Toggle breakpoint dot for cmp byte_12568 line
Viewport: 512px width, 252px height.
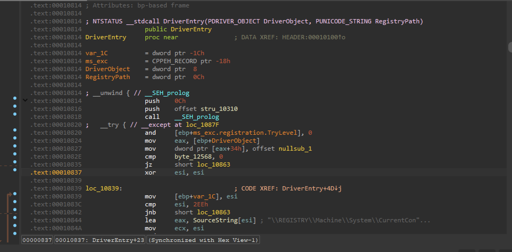(x=15, y=154)
